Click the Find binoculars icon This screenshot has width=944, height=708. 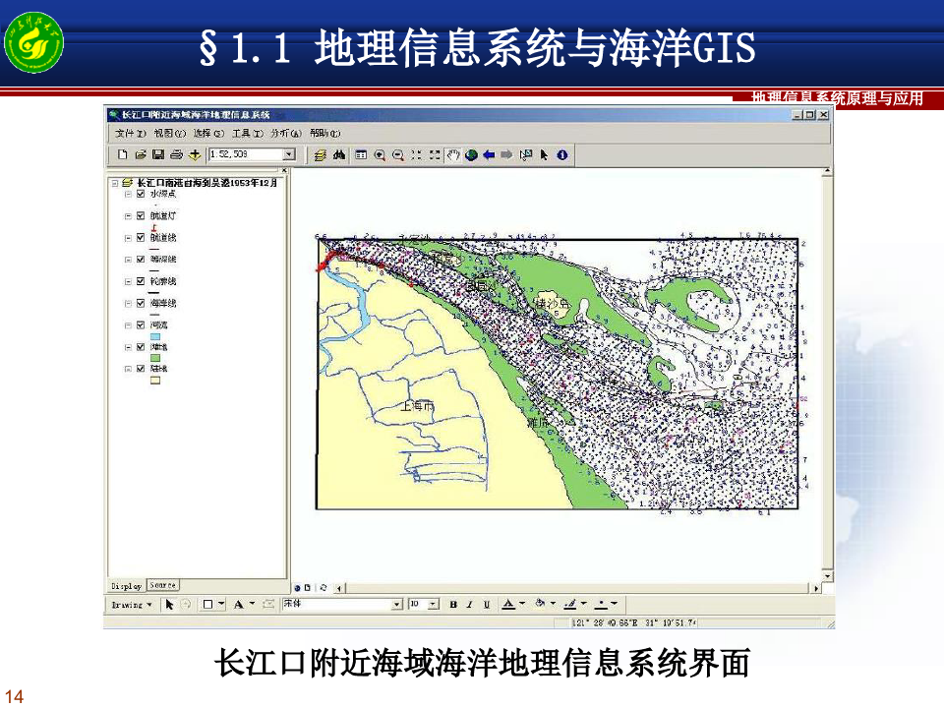(x=338, y=154)
